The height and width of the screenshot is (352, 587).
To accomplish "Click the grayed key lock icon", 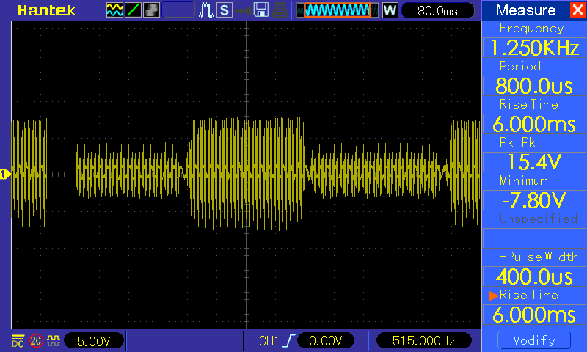I will pyautogui.click(x=243, y=10).
